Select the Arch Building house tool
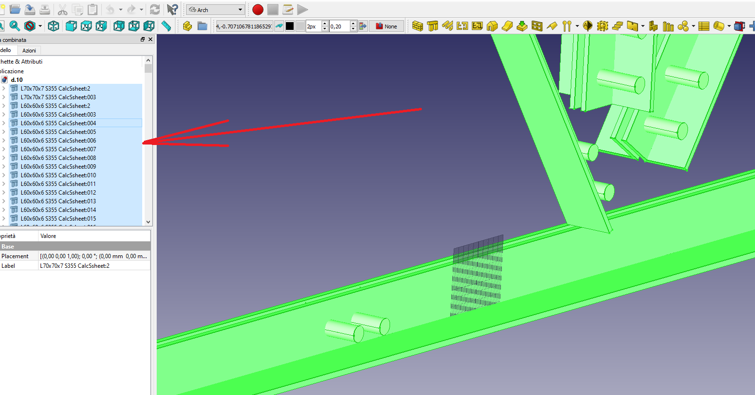Screen dimensions: 755x395 [492, 26]
